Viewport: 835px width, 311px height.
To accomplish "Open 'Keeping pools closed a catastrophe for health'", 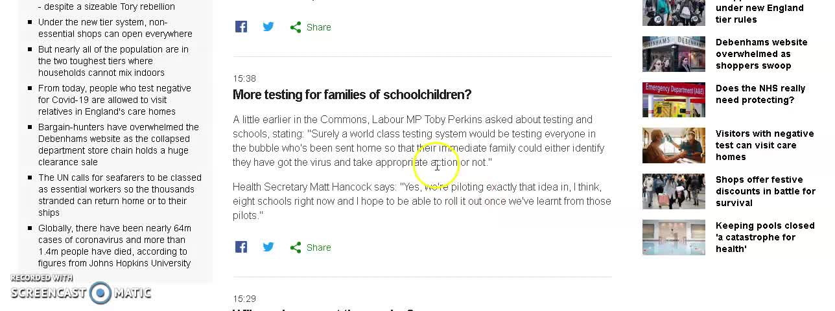I will [764, 237].
